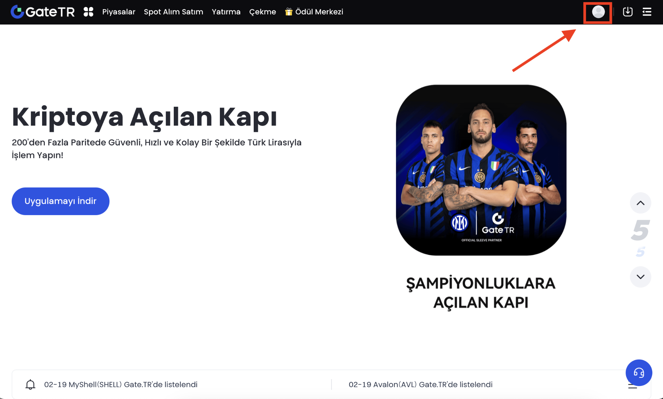Click the GateTR logo
Image resolution: width=663 pixels, height=399 pixels.
(42, 12)
